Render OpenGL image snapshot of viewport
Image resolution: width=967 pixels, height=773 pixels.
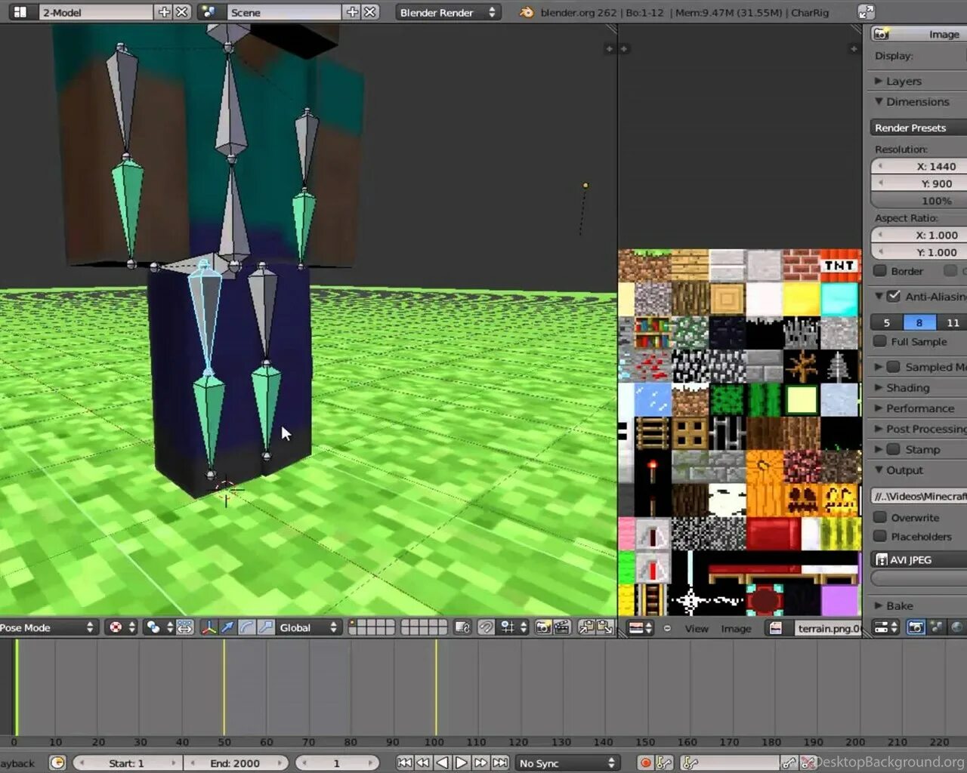point(542,627)
